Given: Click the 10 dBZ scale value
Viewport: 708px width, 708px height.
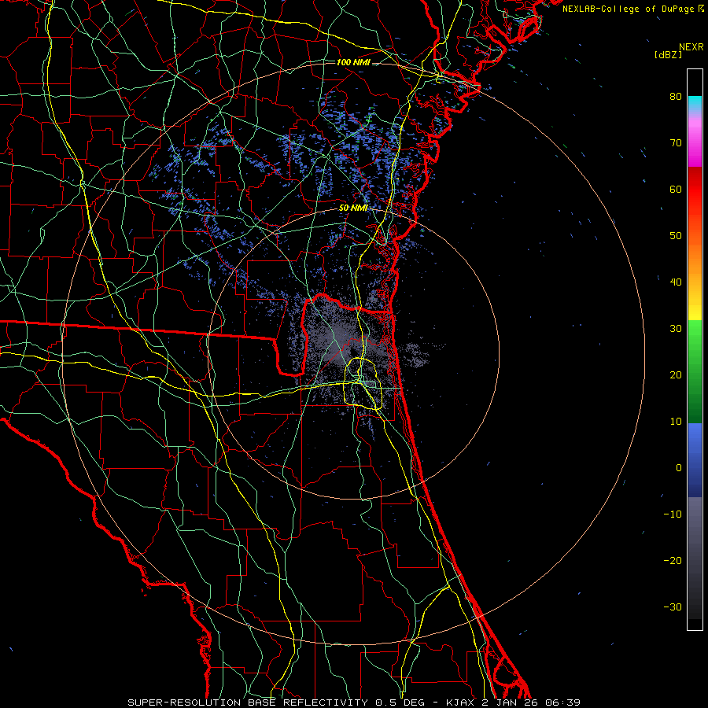Looking at the screenshot, I should click(676, 422).
